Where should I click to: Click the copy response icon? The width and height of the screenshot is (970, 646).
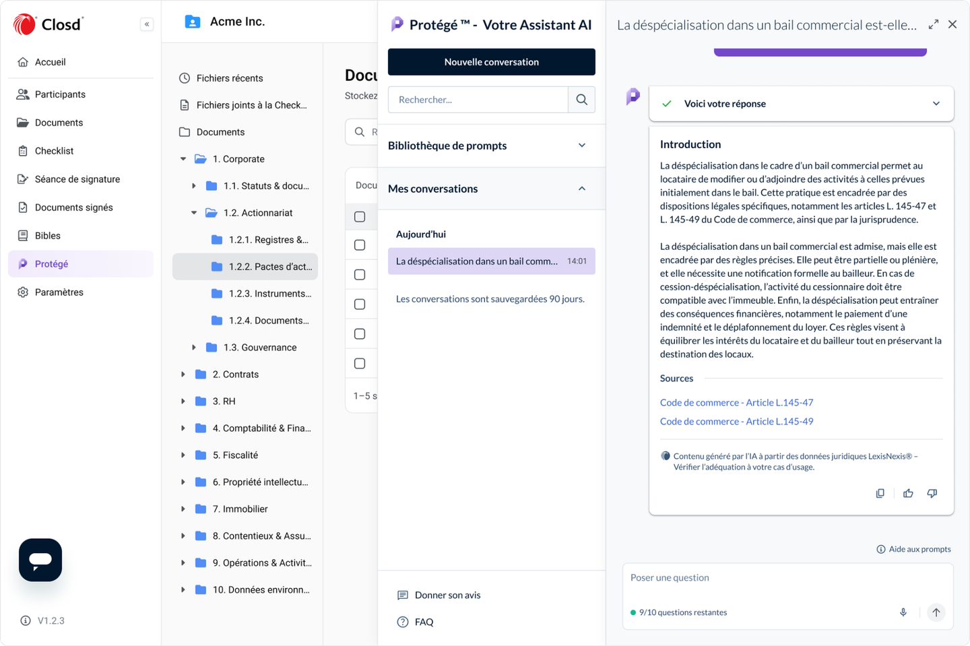pos(880,493)
